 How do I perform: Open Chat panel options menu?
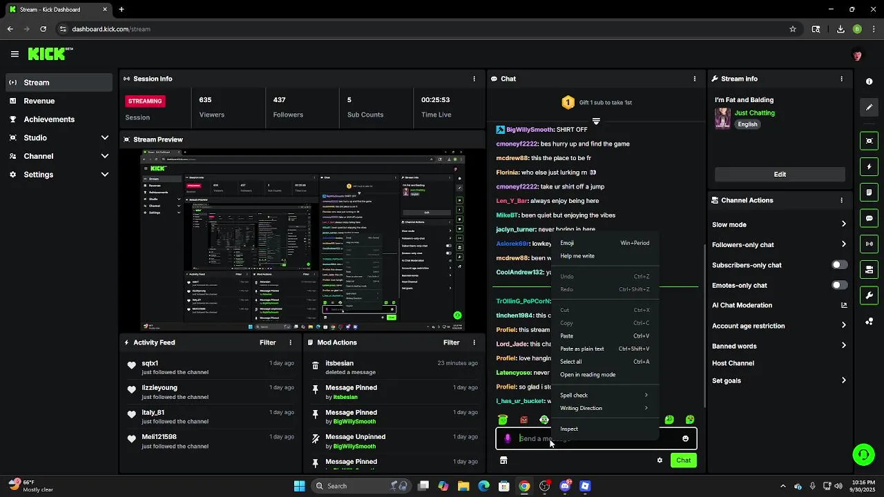(695, 79)
